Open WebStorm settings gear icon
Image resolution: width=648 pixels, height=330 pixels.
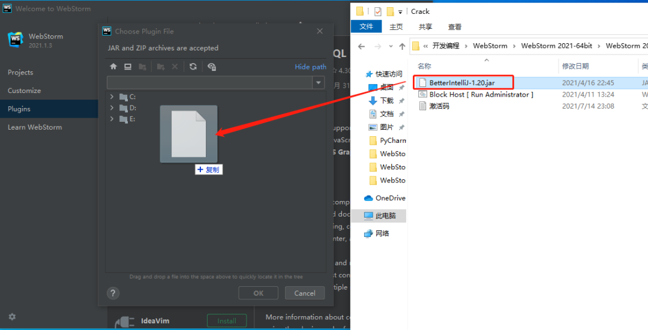pos(12,317)
